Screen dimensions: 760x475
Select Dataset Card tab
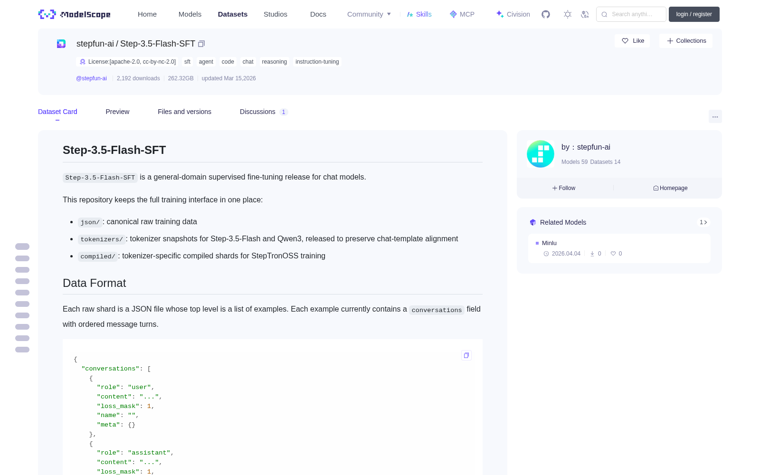point(57,112)
